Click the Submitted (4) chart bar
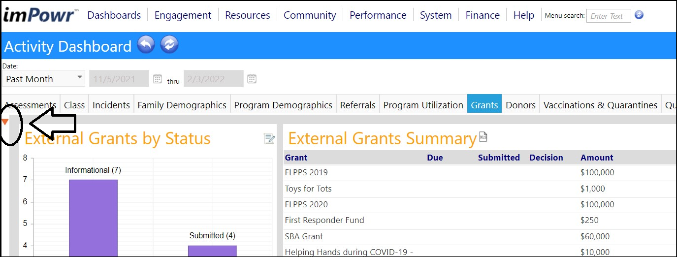Screen dimensions: 677x257 coord(212,251)
